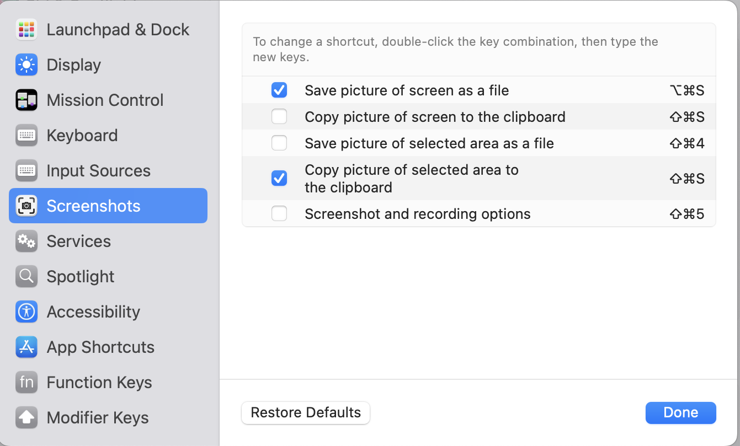
Task: Open Accessibility via its icon
Action: (26, 312)
